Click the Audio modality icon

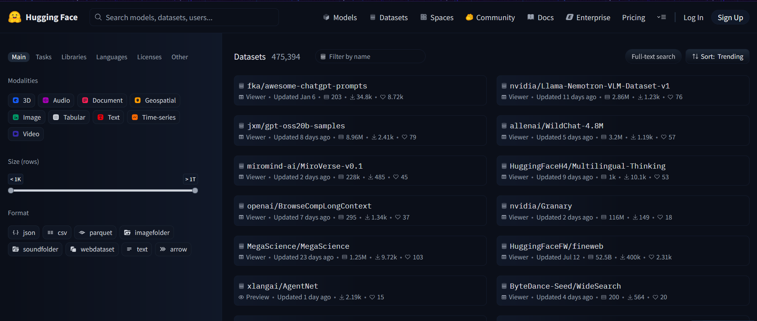click(46, 100)
